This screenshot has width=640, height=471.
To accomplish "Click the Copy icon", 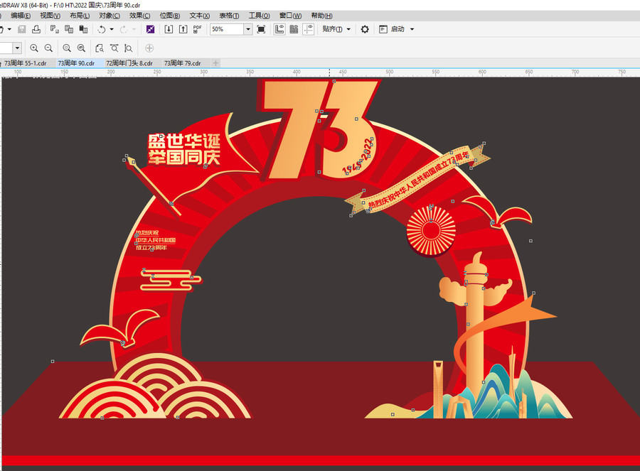I will (x=69, y=29).
